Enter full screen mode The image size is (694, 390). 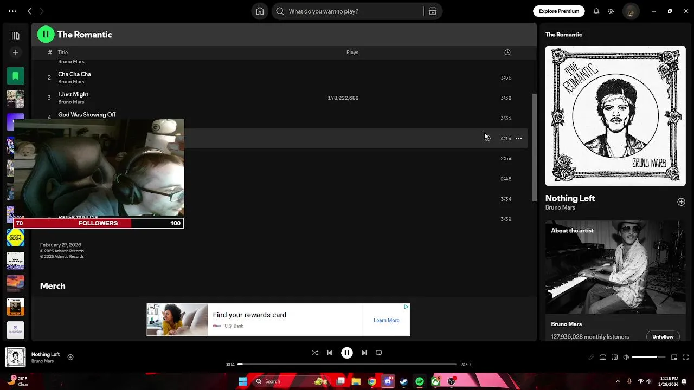click(x=686, y=357)
